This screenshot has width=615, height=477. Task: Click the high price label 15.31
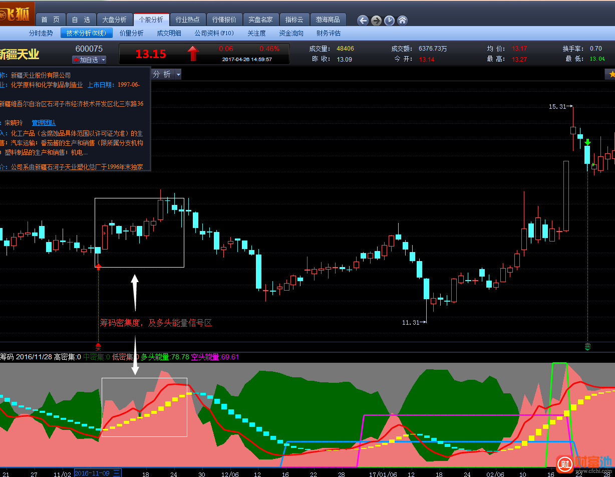pyautogui.click(x=557, y=107)
